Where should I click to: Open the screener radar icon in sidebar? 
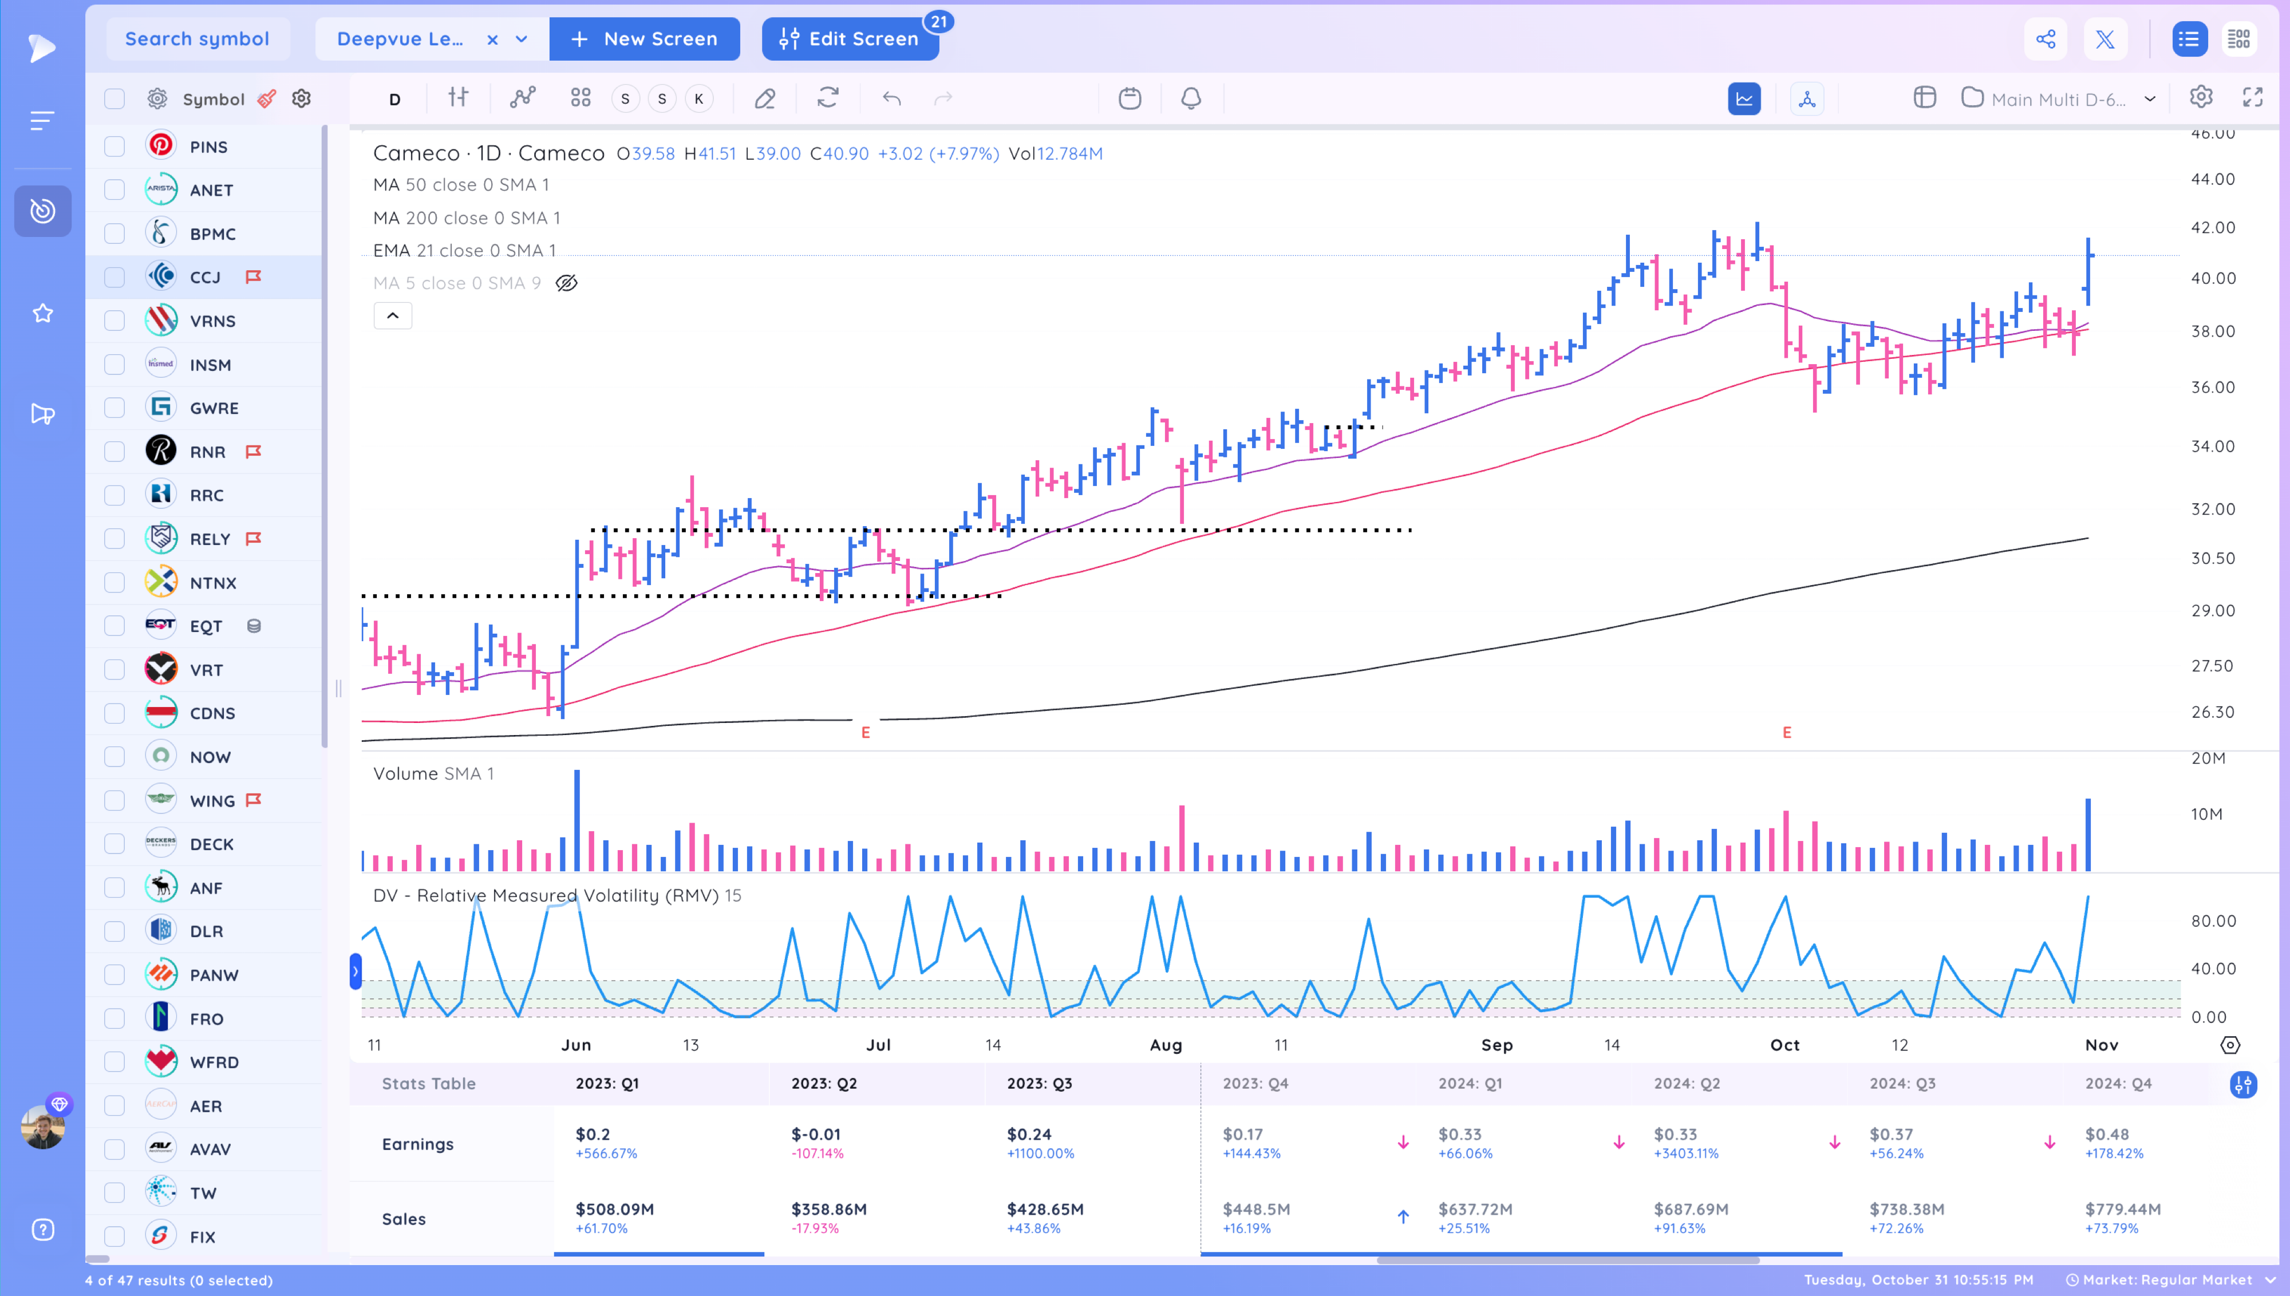tap(43, 211)
